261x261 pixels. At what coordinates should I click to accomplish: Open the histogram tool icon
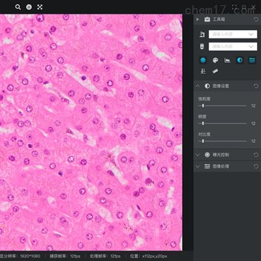(227, 60)
